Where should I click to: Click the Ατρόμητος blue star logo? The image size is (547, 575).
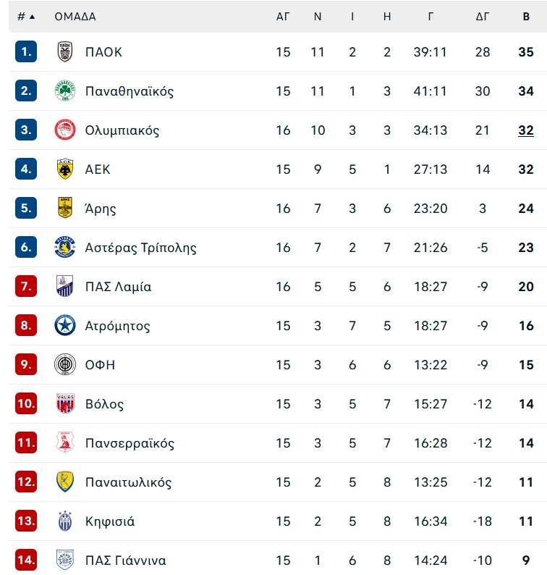point(65,325)
